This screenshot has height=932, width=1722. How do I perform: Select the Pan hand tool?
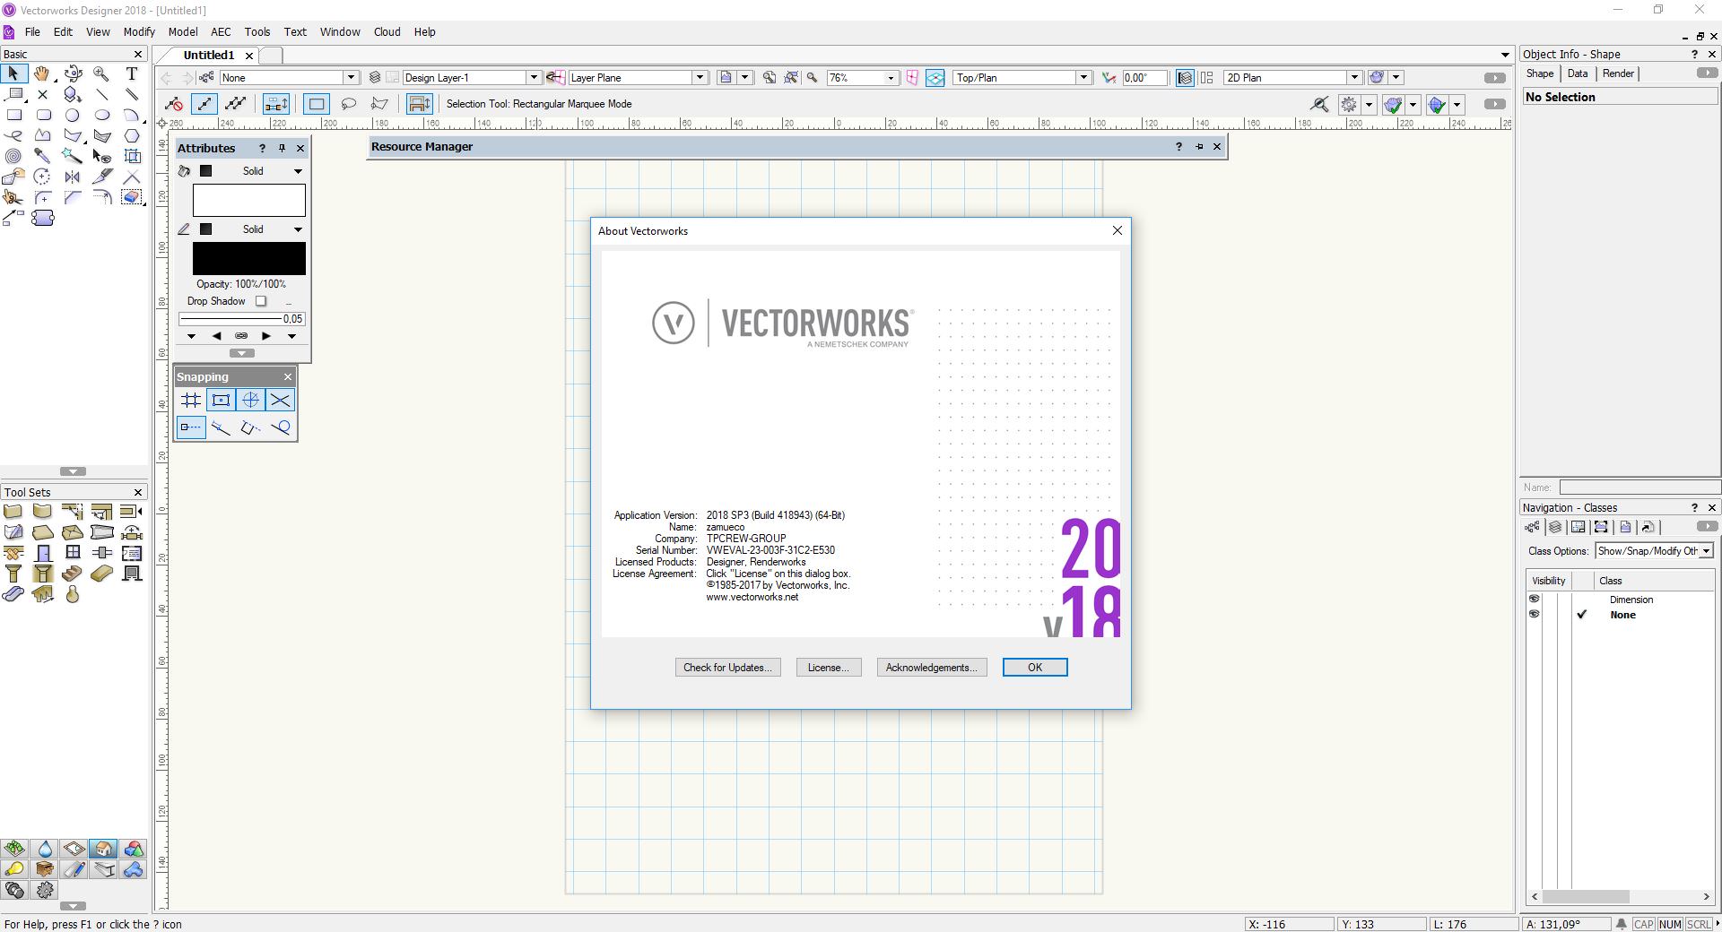point(42,73)
